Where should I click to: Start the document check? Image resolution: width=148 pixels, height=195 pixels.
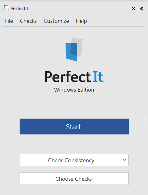coord(74,127)
